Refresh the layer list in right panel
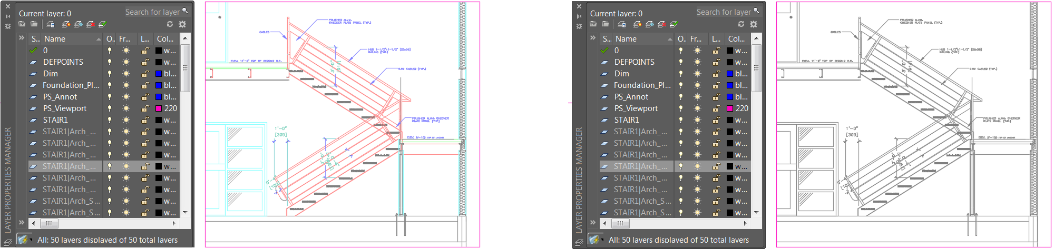The height and width of the screenshot is (249, 1054). point(741,24)
